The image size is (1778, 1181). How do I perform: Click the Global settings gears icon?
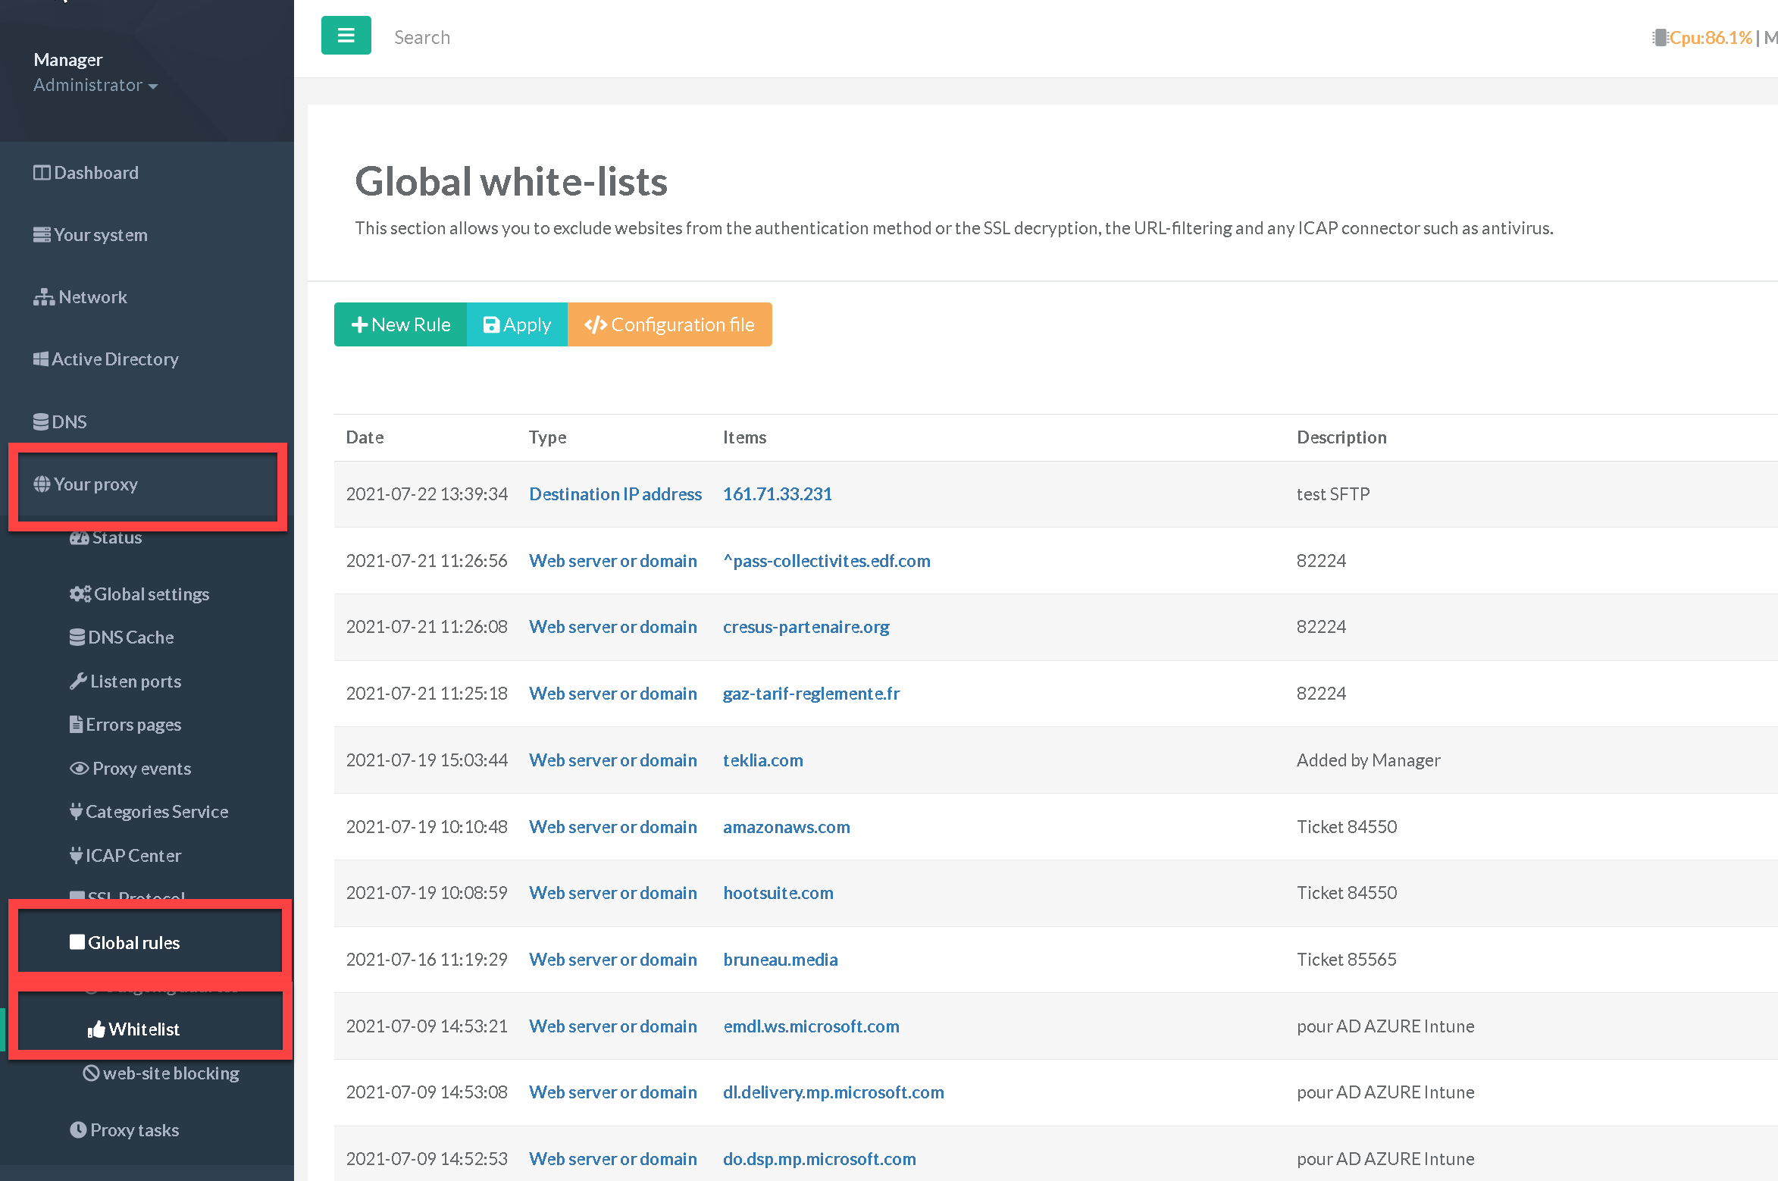[x=80, y=594]
